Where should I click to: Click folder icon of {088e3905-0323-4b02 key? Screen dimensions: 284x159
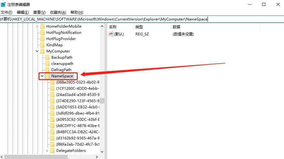point(52,82)
